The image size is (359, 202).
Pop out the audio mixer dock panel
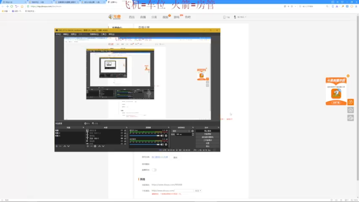[x=169, y=127]
